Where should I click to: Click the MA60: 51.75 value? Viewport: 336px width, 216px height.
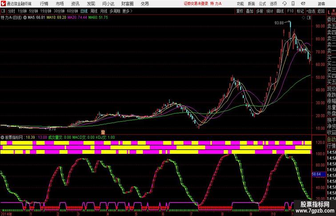tap(98, 18)
